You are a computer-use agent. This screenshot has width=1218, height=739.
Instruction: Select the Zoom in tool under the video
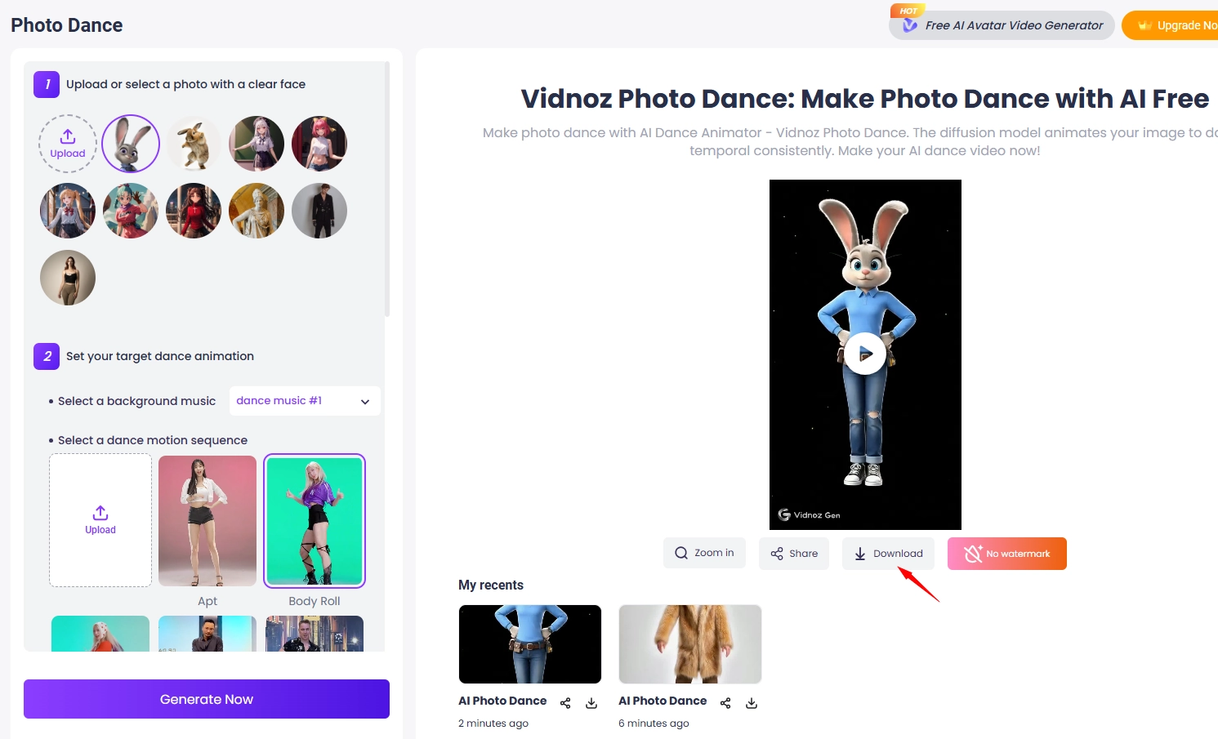pyautogui.click(x=703, y=553)
